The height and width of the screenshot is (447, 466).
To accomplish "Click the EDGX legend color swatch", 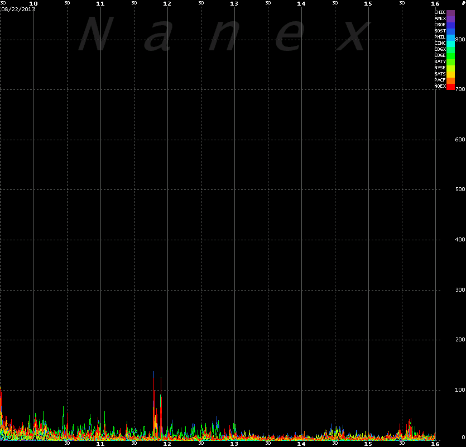I will (x=450, y=50).
